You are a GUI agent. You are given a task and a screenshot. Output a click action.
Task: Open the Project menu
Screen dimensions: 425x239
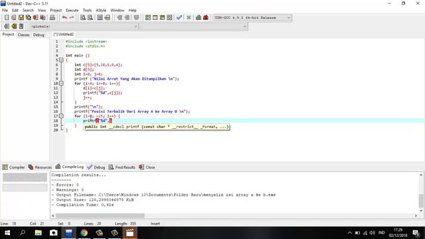(x=56, y=11)
